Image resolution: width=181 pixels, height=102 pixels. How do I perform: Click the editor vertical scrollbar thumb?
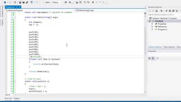point(145,41)
